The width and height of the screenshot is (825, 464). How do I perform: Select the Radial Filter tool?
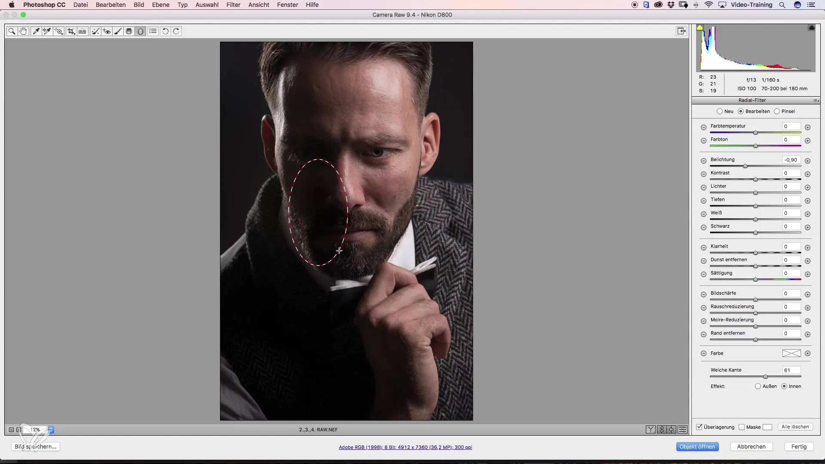click(141, 31)
